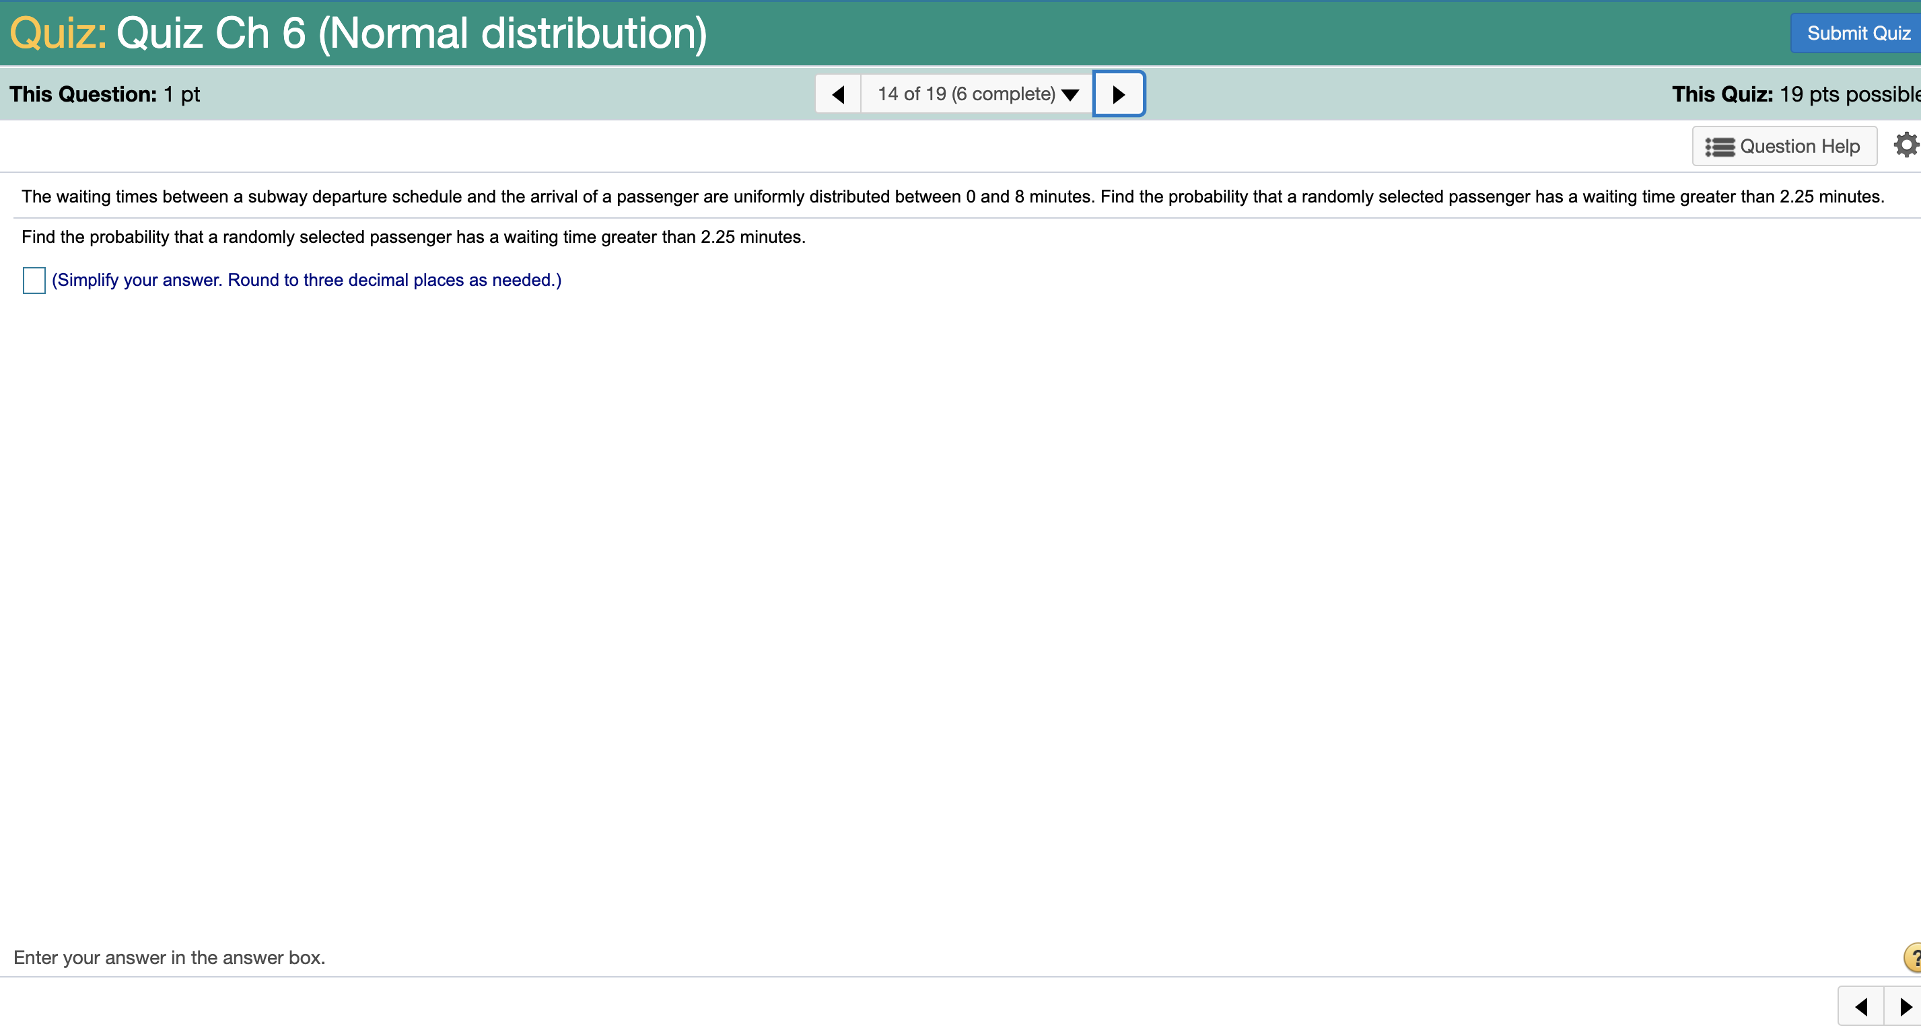Click the 'This Question: 1 pt' label
The width and height of the screenshot is (1921, 1034).
[x=104, y=94]
